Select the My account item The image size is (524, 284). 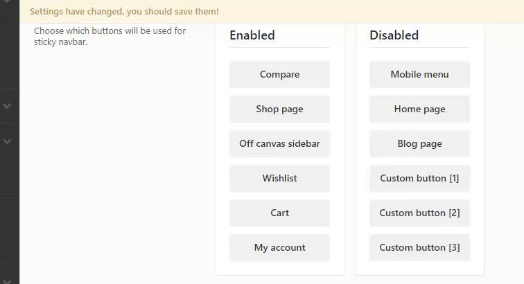(x=279, y=248)
